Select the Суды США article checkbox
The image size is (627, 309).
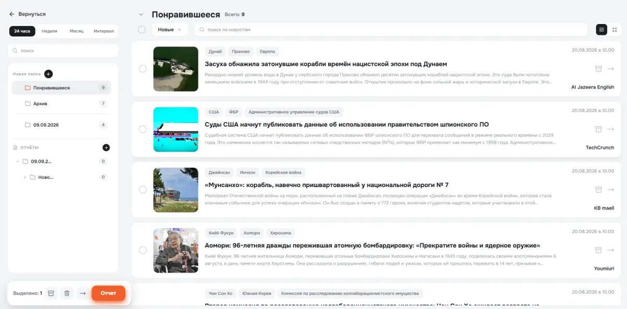coord(143,129)
